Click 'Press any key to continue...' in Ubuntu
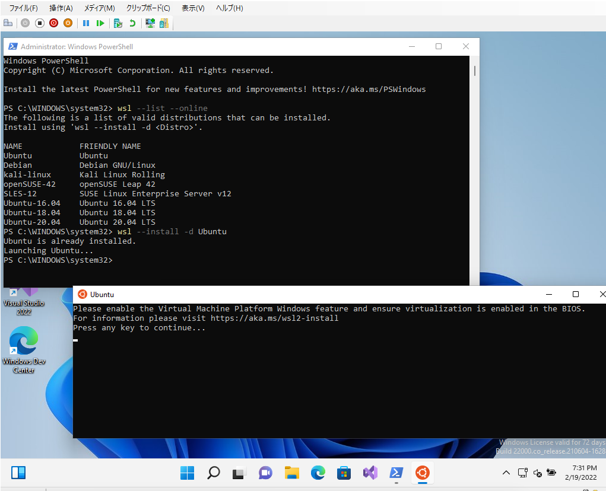This screenshot has width=606, height=491. pyautogui.click(x=139, y=328)
